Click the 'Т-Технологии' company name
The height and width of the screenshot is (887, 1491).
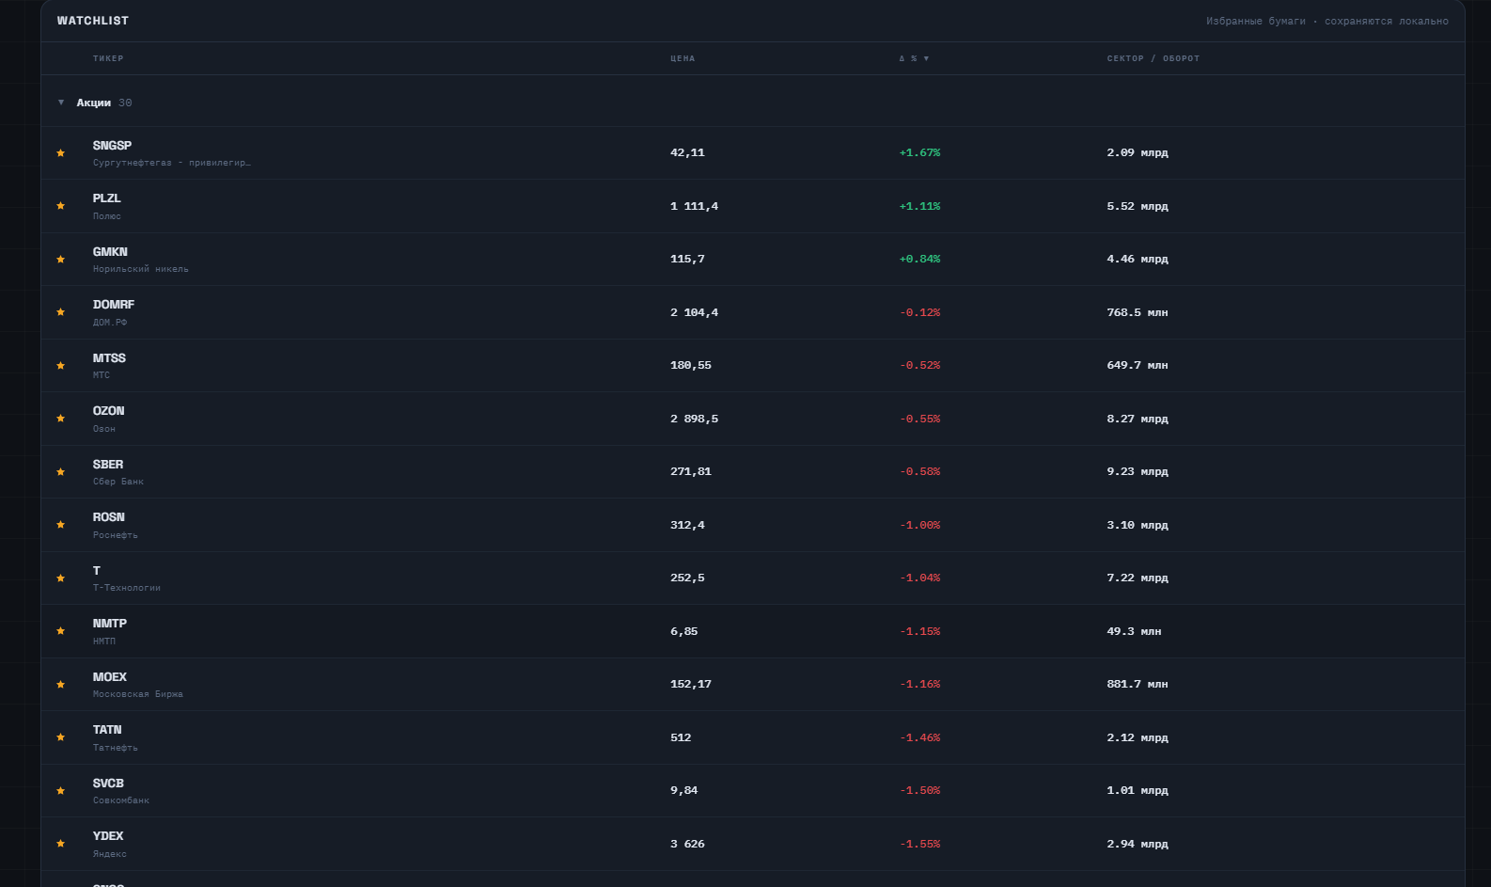coord(127,588)
